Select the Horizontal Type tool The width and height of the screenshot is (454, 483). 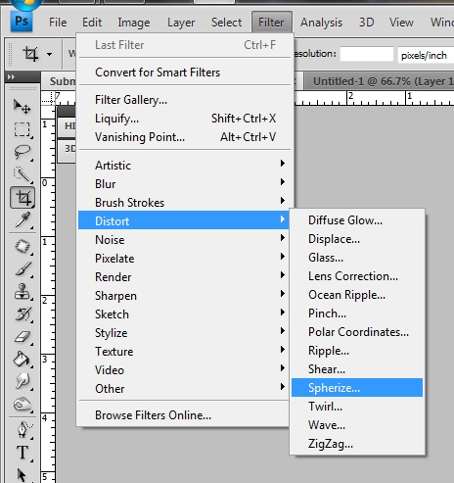[x=22, y=453]
